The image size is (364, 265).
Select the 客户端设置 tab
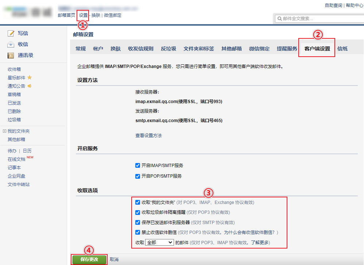(x=317, y=49)
